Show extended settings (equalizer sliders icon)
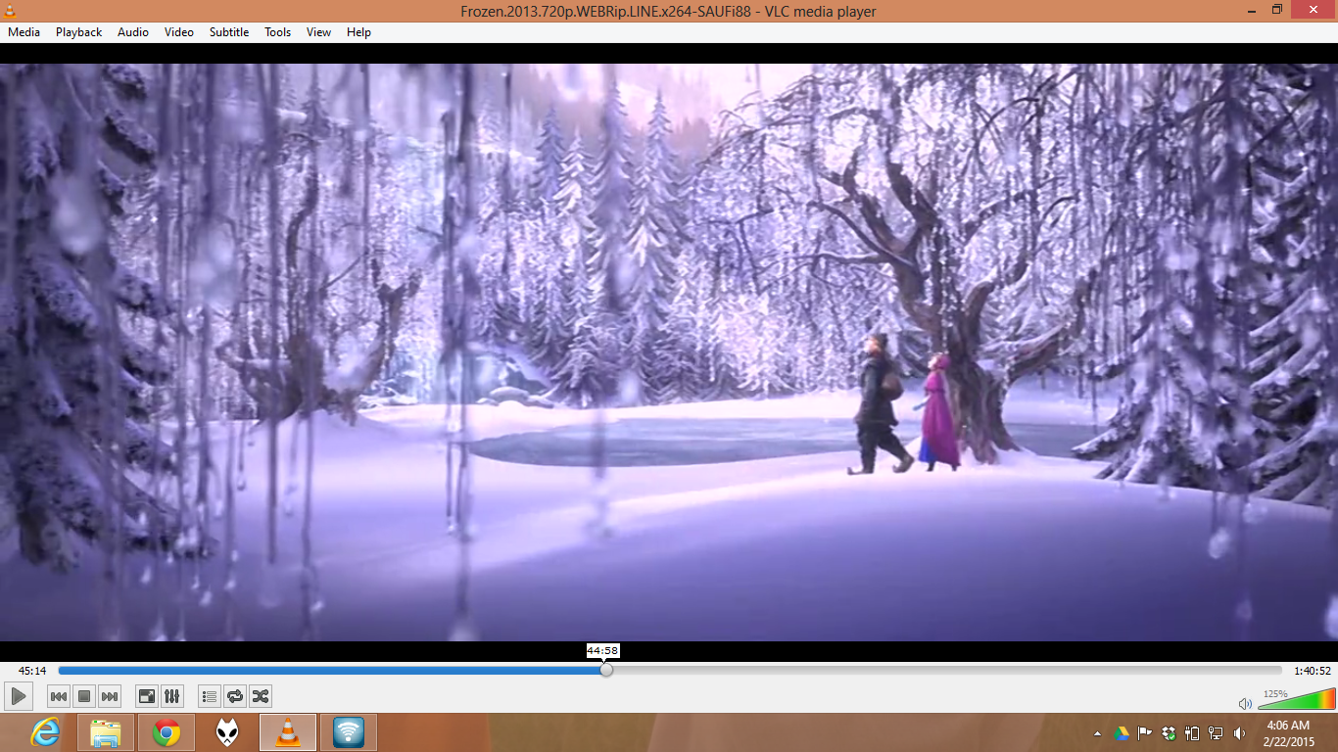The height and width of the screenshot is (752, 1338). 172,696
